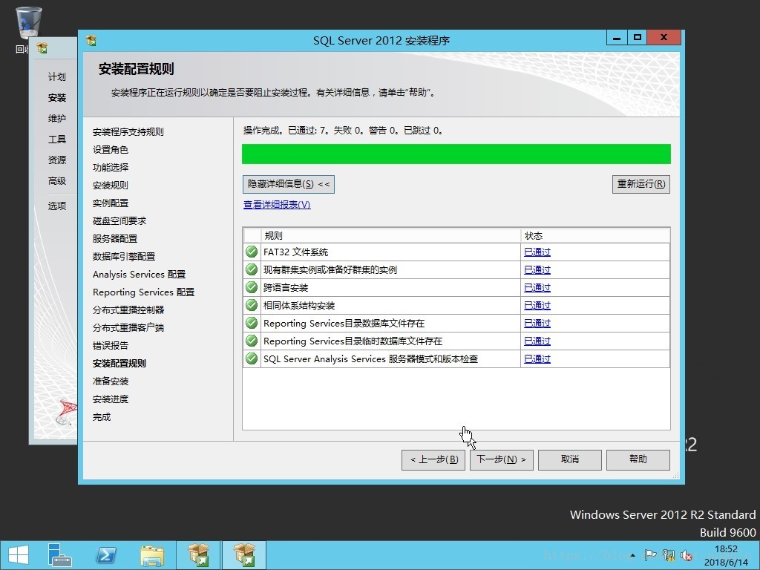This screenshot has width=760, height=570.
Task: Click check icon of Reporting Services目录临时数据库文件存在
Action: (x=252, y=341)
